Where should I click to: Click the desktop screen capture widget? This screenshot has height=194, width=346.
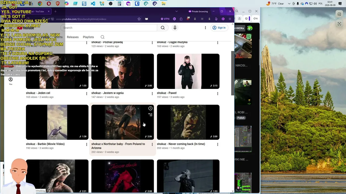[339, 24]
